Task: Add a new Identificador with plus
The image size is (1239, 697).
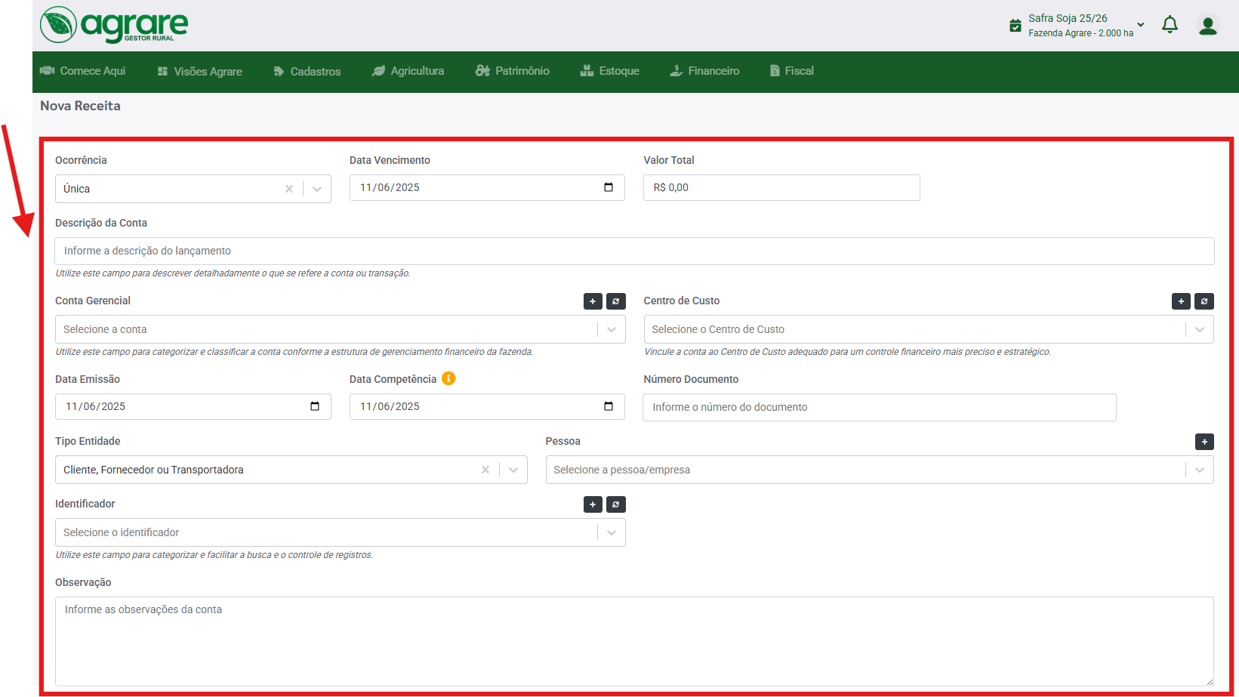Action: [593, 504]
